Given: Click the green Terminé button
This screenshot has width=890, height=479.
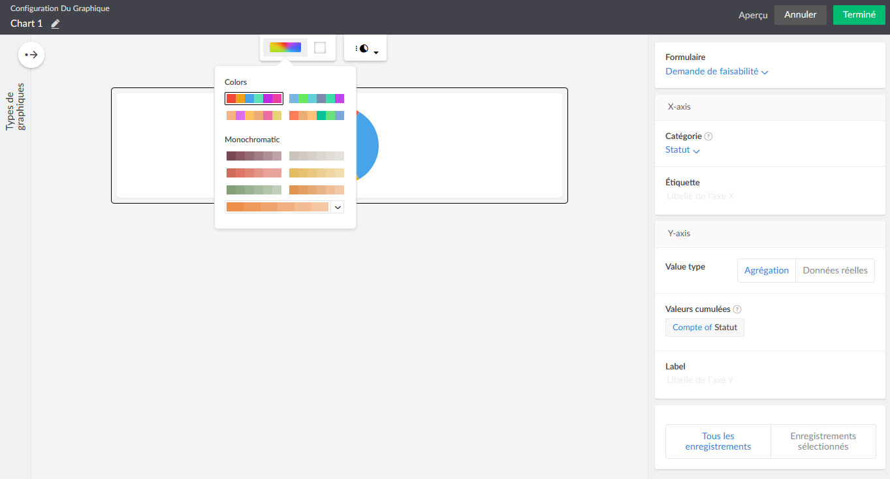Looking at the screenshot, I should 859,14.
